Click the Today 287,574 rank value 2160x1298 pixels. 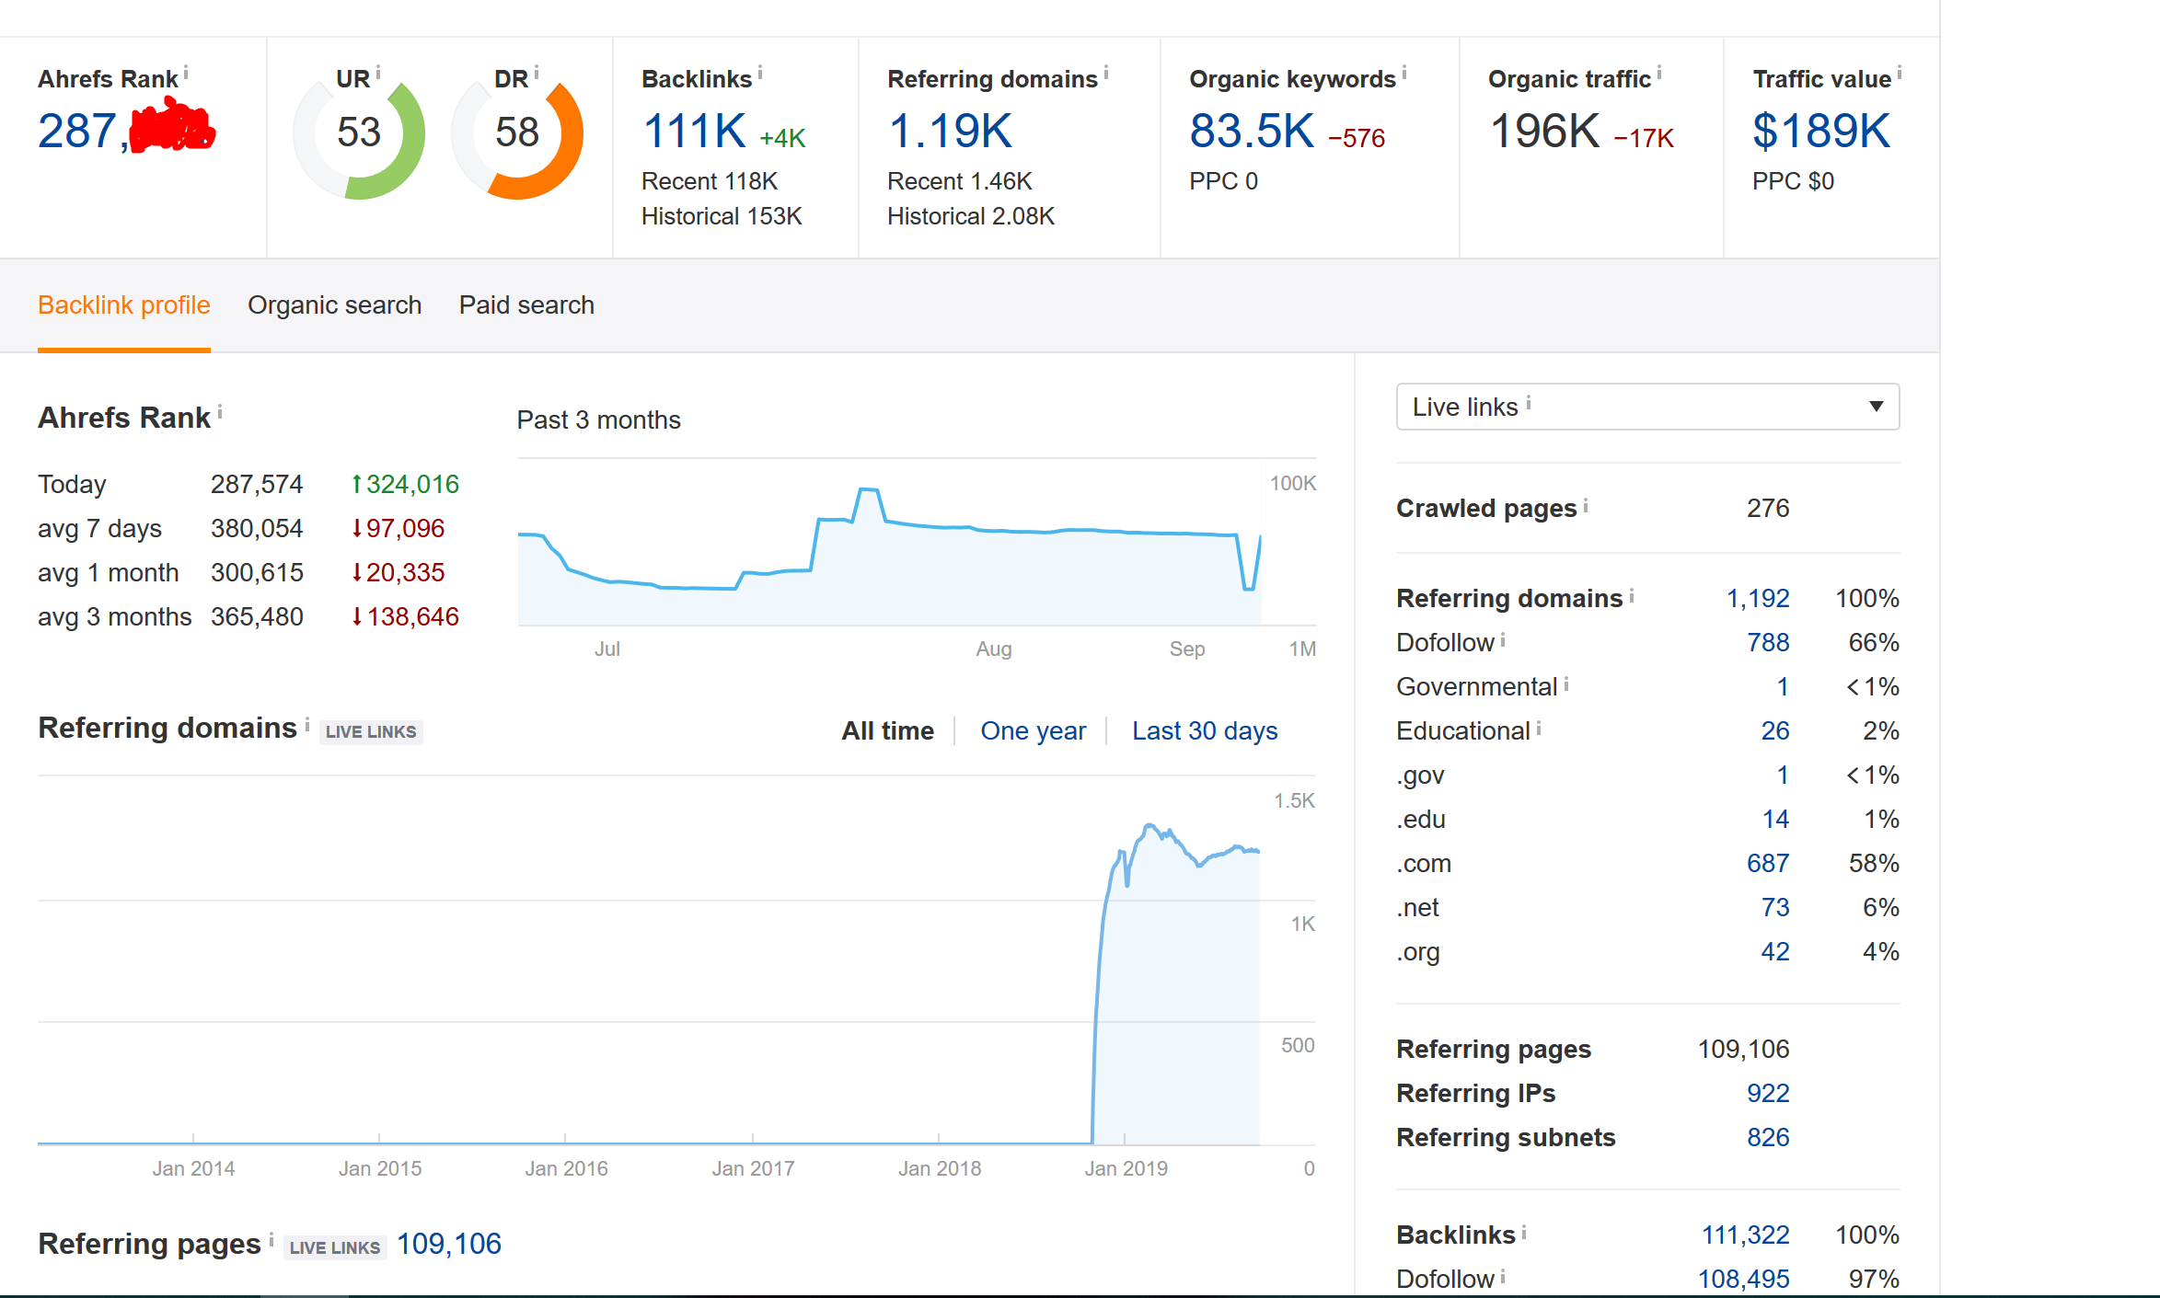[x=257, y=485]
